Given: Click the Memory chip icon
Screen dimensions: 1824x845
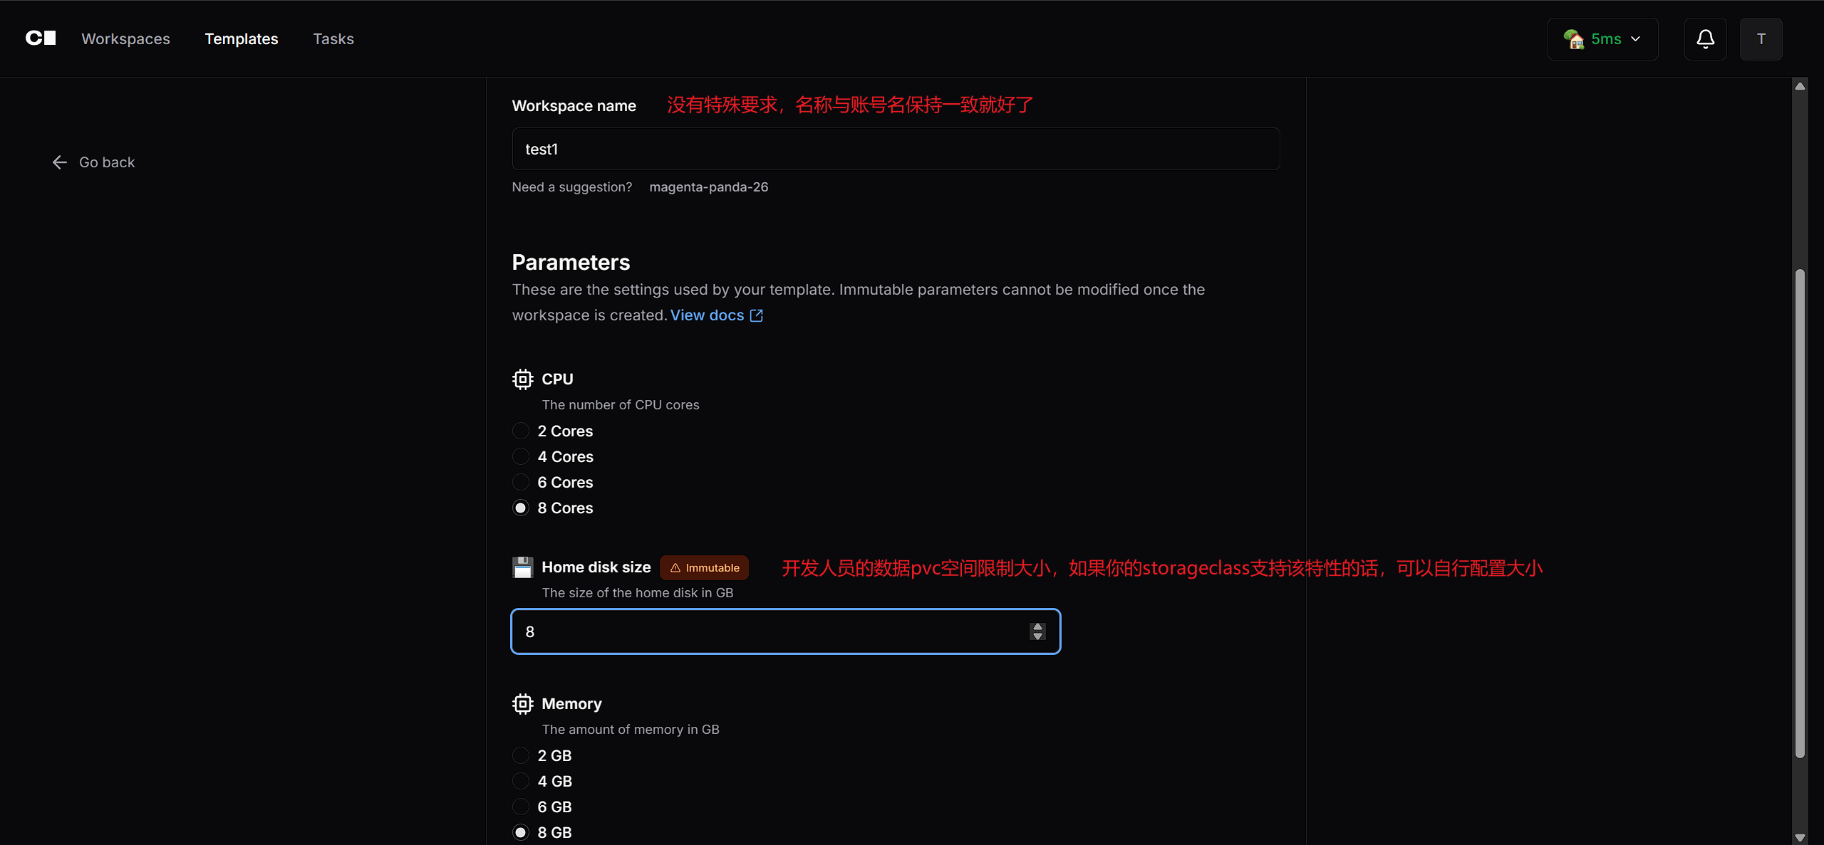Looking at the screenshot, I should point(522,704).
